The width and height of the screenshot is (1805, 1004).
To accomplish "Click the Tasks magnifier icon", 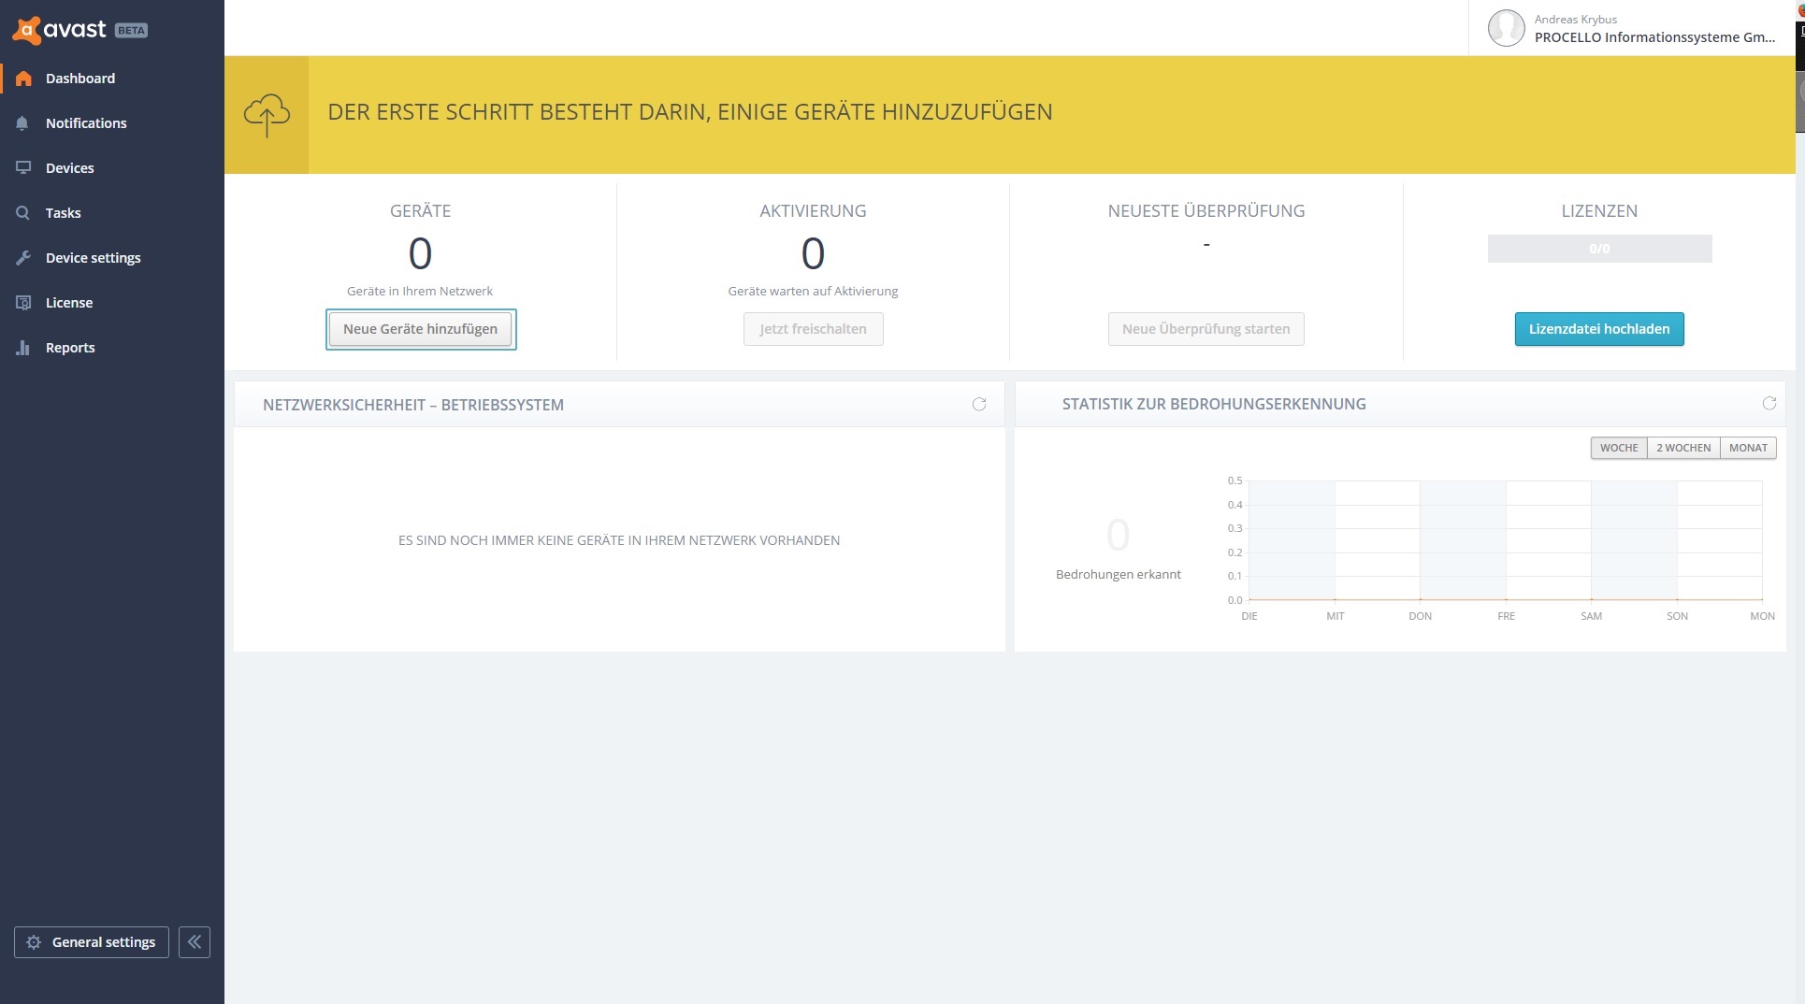I will [23, 213].
